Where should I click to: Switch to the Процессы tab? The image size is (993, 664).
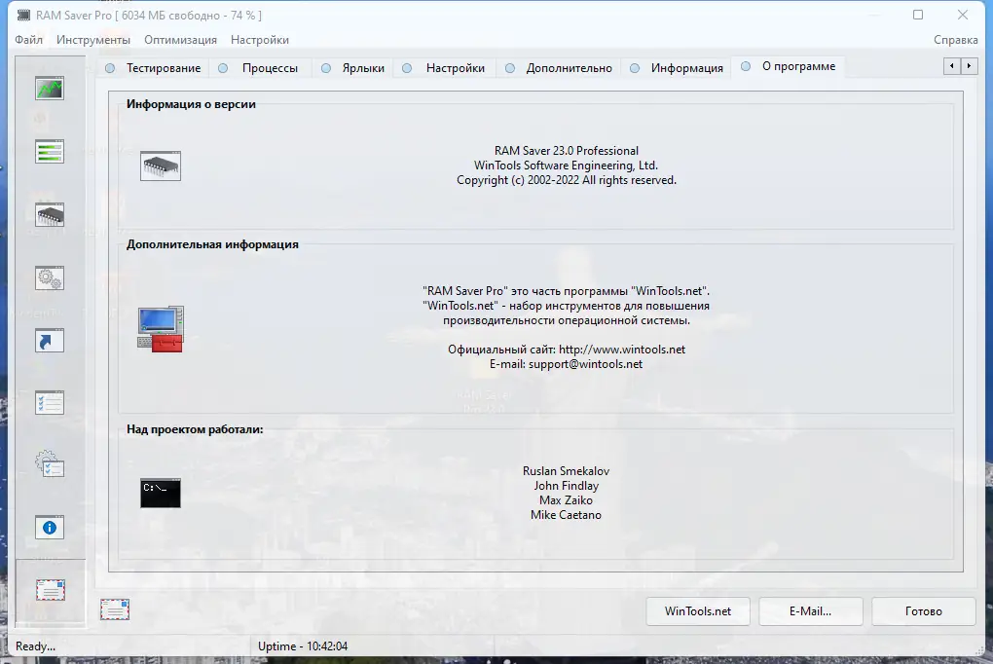[258, 68]
